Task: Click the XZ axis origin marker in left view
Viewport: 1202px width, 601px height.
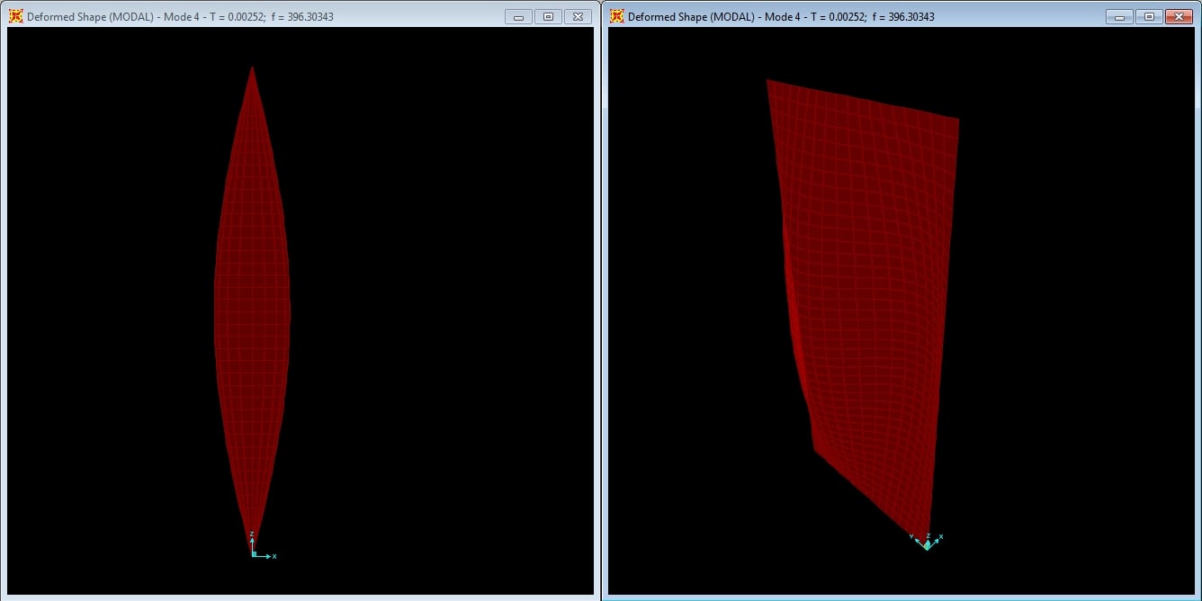Action: [253, 554]
